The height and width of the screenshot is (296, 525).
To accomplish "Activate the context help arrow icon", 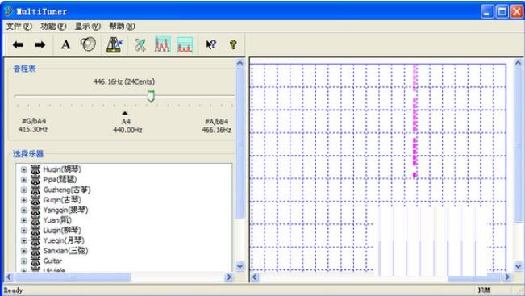I will [x=210, y=44].
